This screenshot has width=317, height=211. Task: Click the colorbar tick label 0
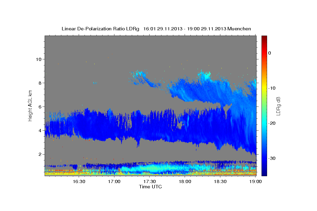[270, 53]
